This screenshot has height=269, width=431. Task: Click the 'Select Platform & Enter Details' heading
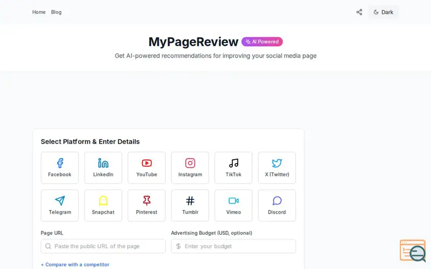[x=90, y=141]
